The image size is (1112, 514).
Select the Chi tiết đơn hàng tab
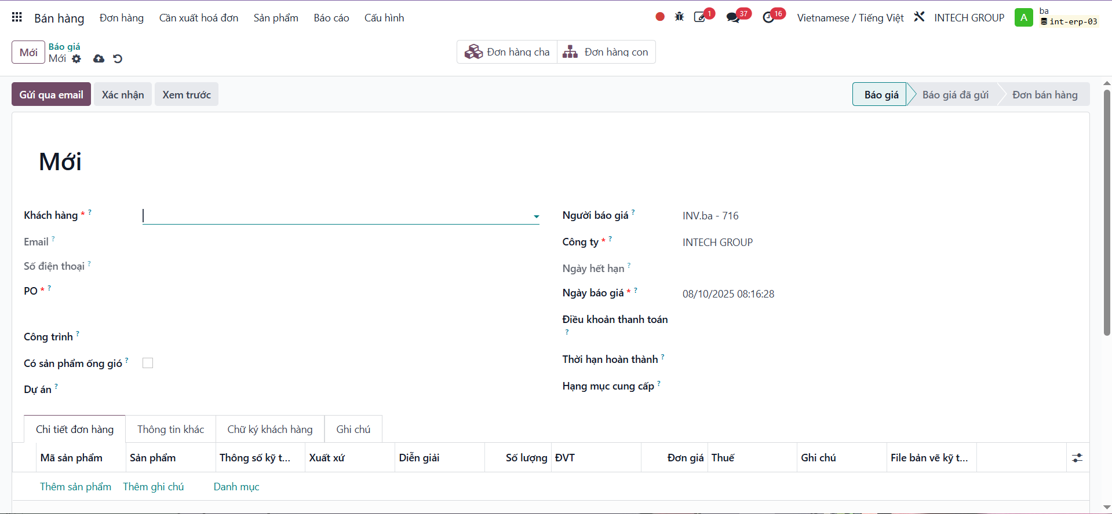point(75,429)
